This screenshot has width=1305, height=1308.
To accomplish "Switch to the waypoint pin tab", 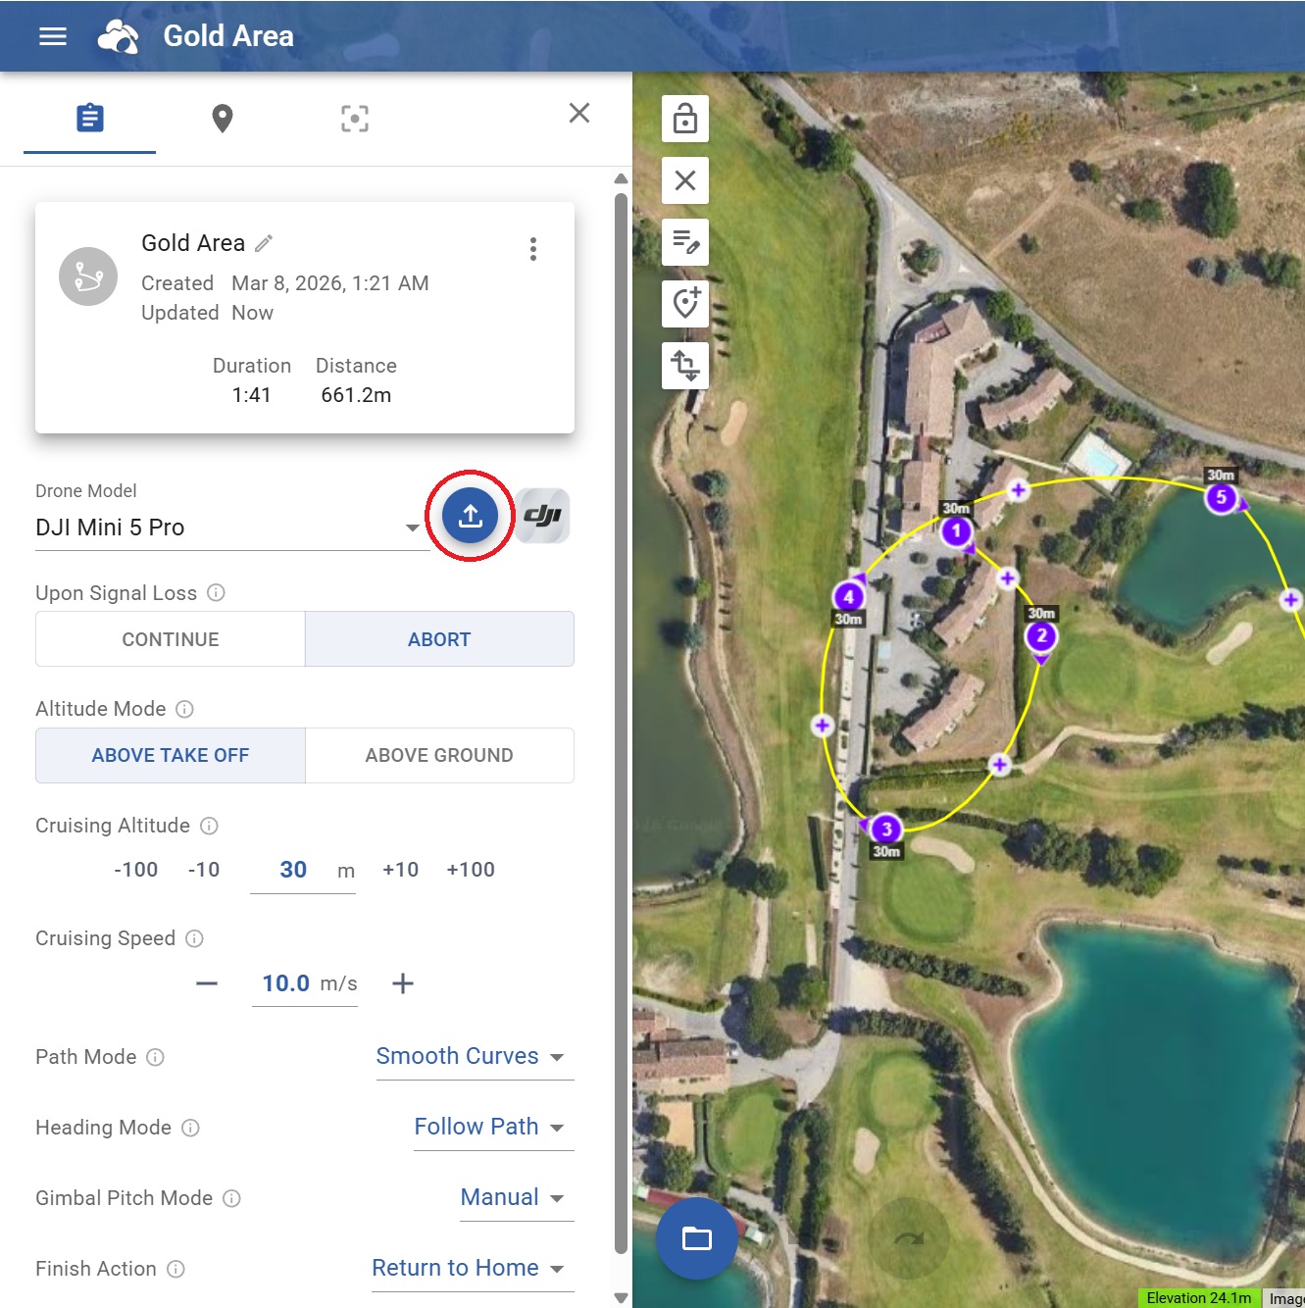I will click(223, 119).
